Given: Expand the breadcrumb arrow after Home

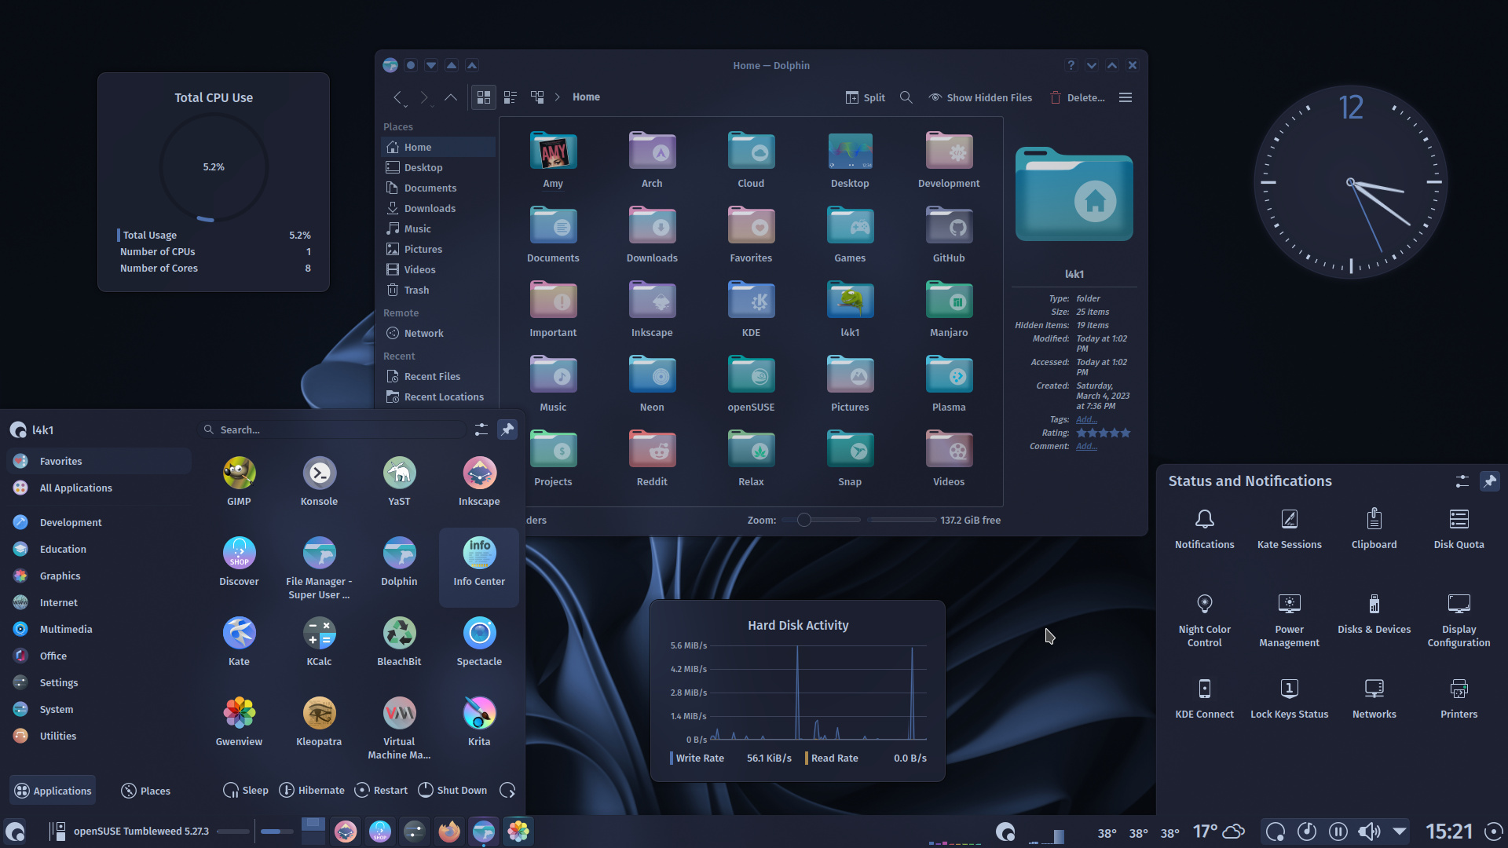Looking at the screenshot, I should [557, 97].
